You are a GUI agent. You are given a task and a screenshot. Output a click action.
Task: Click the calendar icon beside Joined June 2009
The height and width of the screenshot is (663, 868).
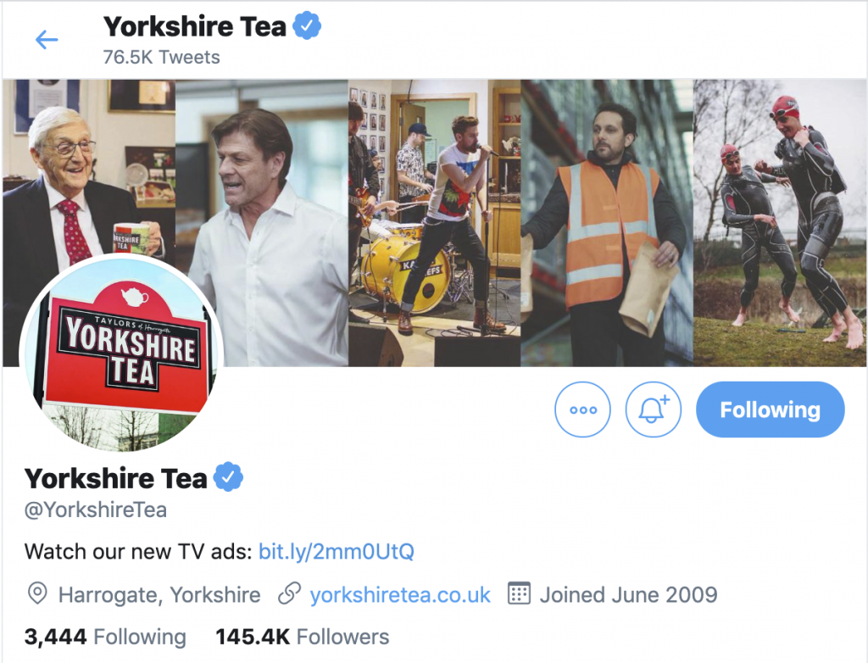pos(518,594)
